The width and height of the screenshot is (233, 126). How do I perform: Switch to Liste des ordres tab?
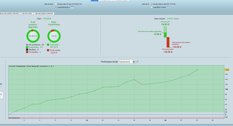coord(27,13)
